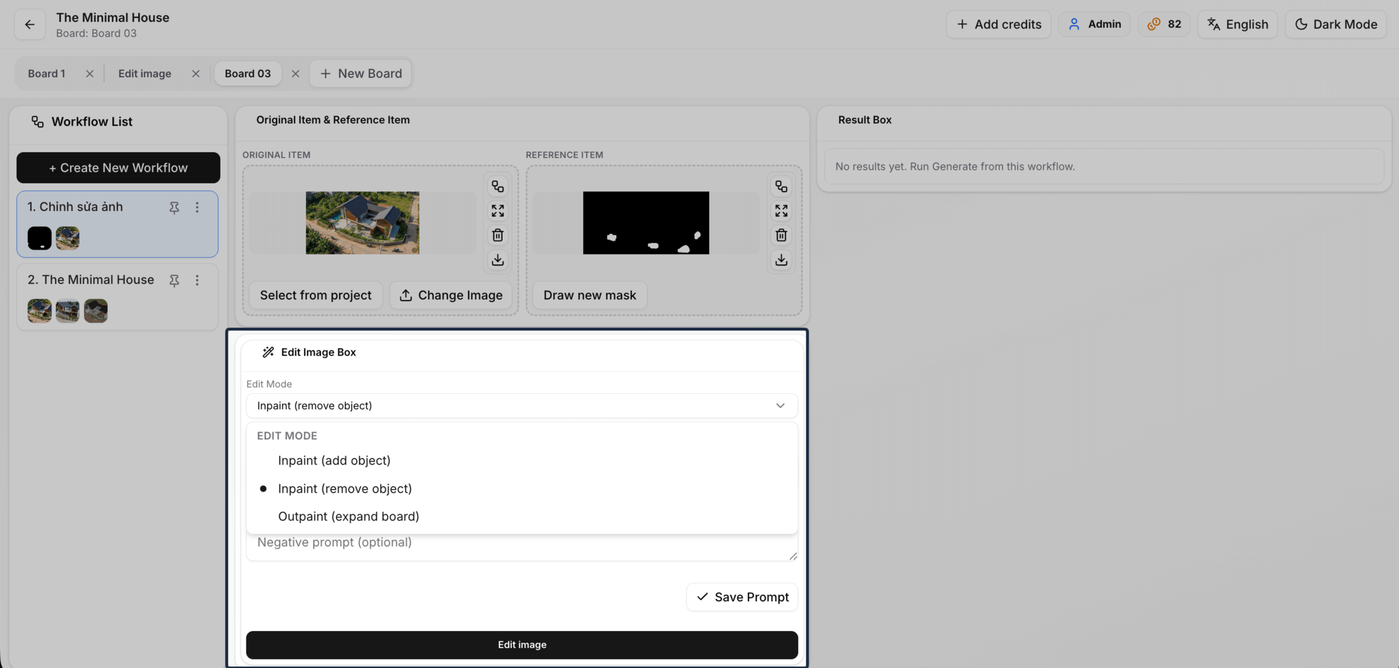Click the back arrow button

tap(30, 25)
